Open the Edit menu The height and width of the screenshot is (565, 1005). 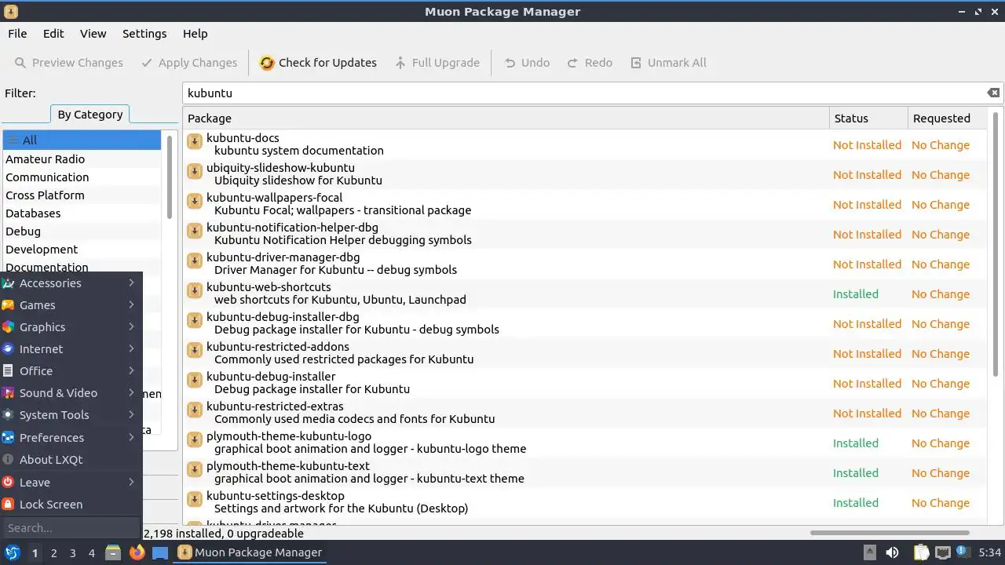coord(53,34)
